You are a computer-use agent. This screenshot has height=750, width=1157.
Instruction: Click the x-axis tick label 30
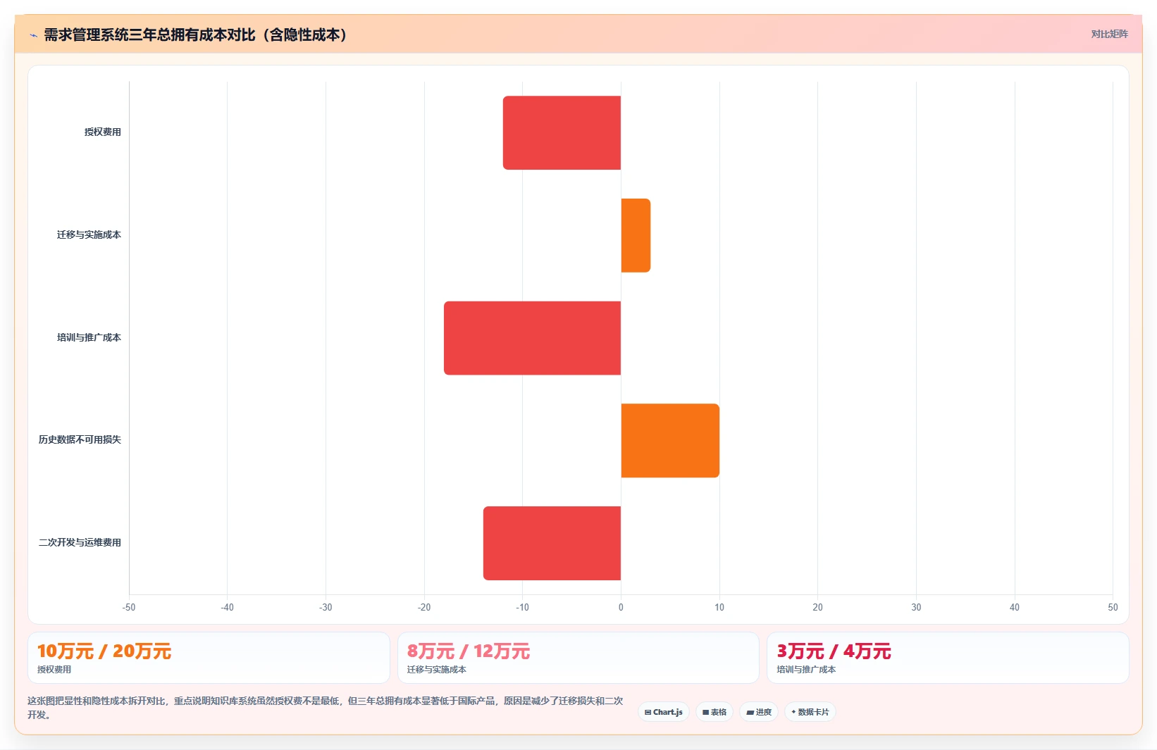(x=916, y=607)
